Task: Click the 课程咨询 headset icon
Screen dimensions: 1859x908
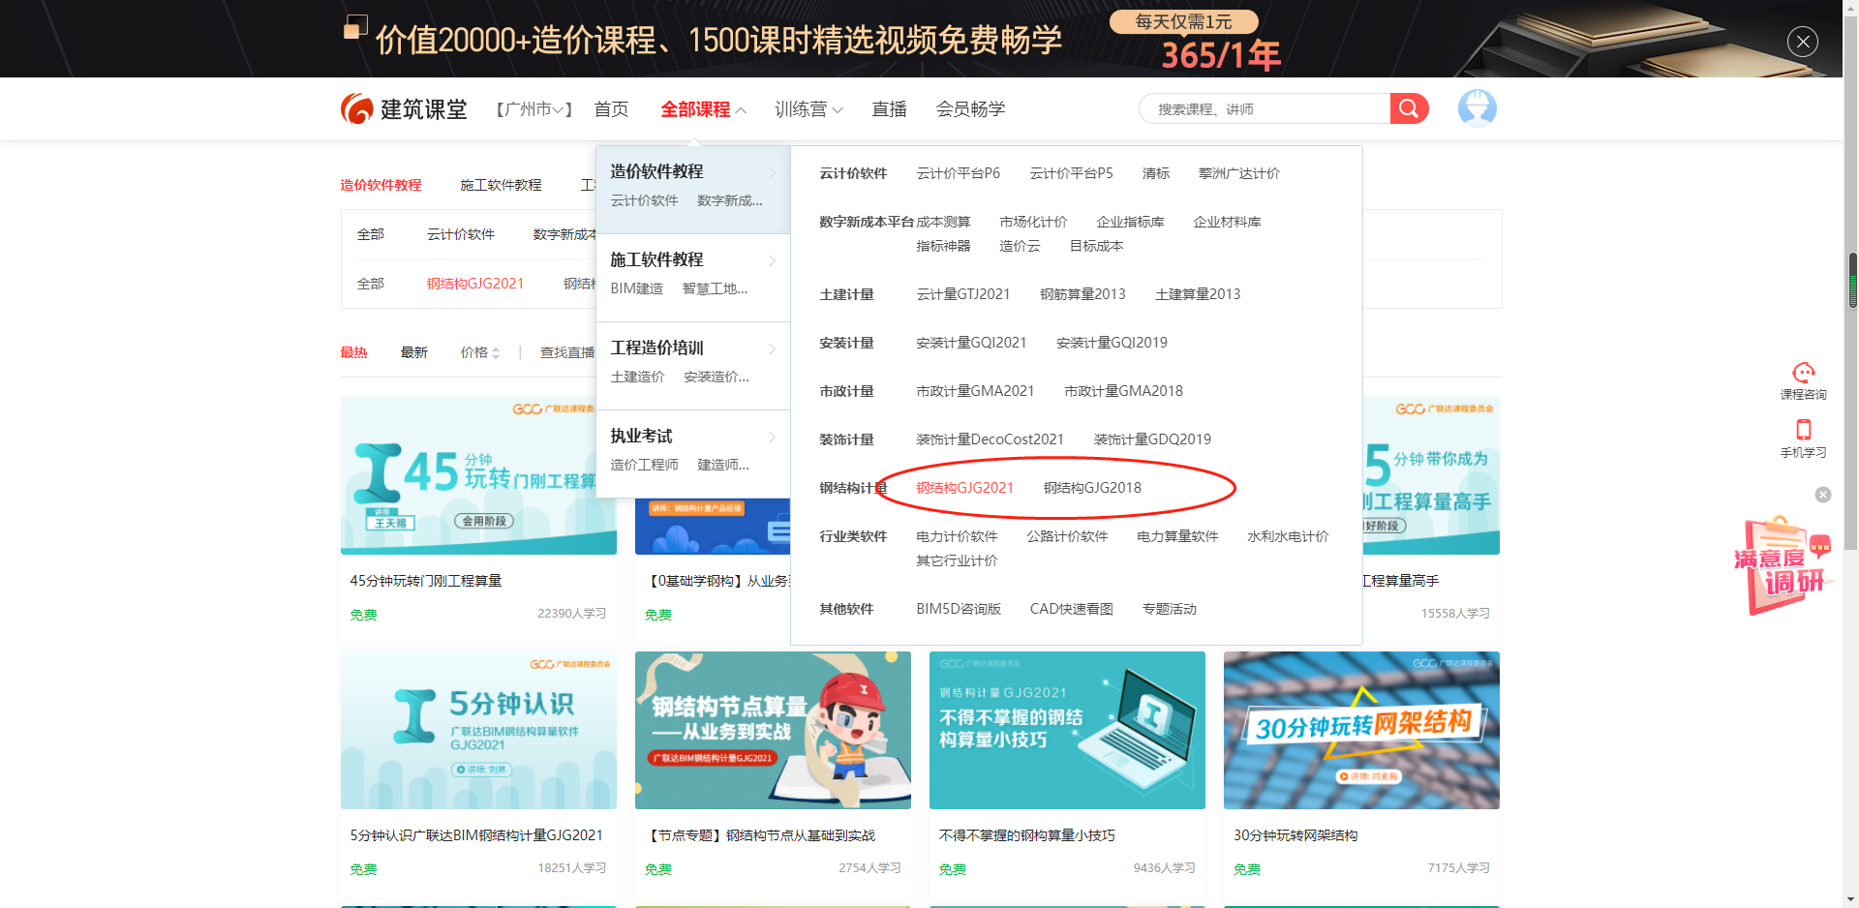Action: click(x=1803, y=373)
